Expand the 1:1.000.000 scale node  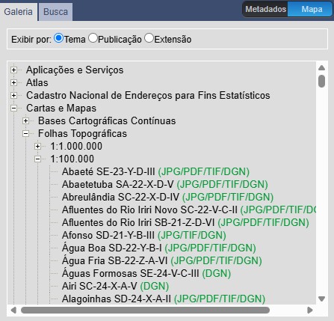click(37, 146)
